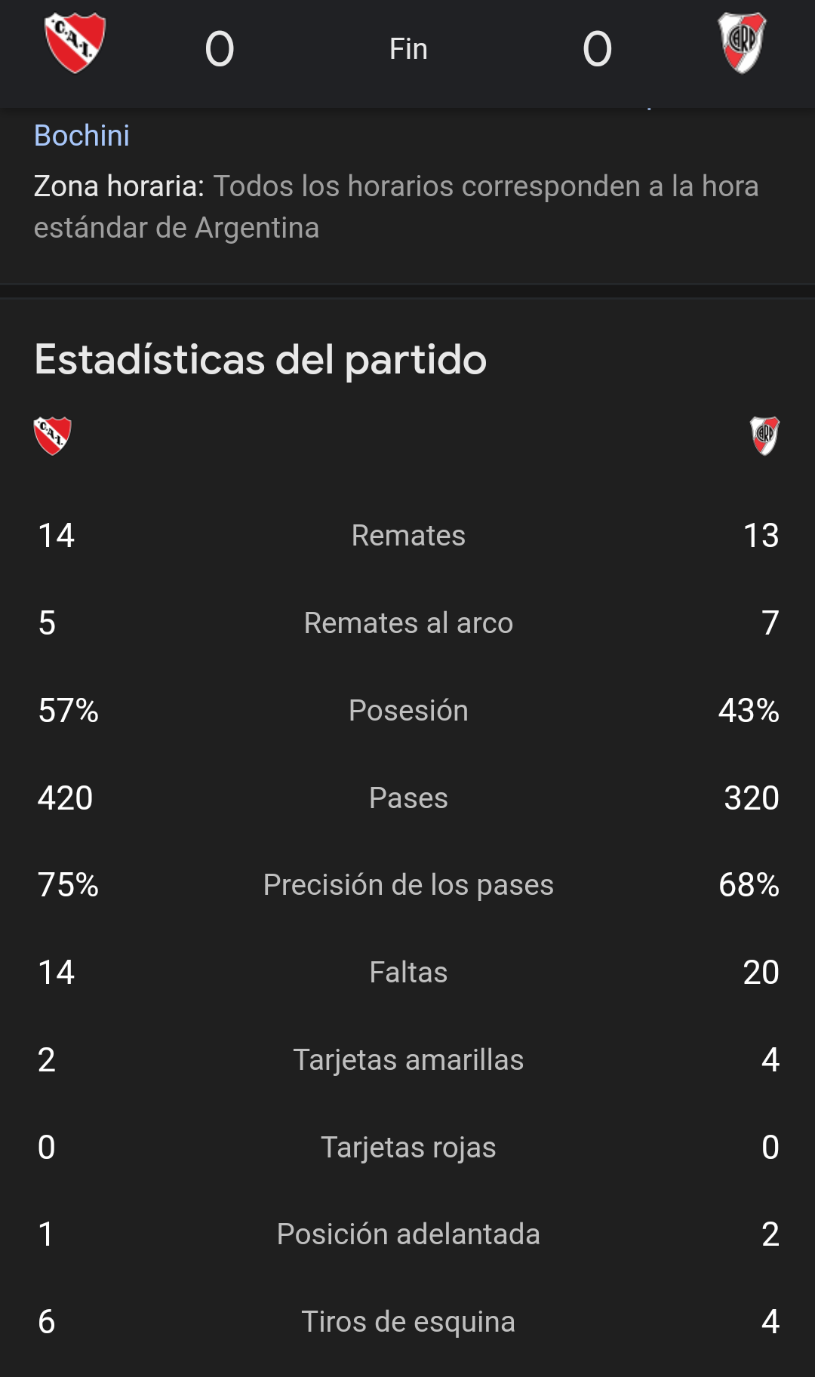Image resolution: width=815 pixels, height=1377 pixels.
Task: Select Precisión de los pases row
Action: pos(407,885)
